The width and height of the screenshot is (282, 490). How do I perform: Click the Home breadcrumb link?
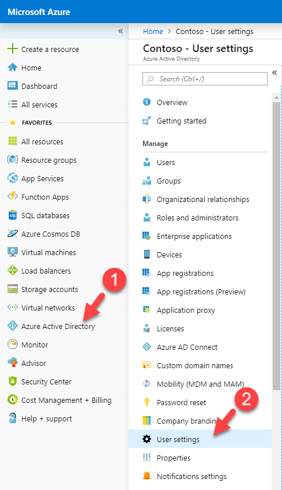pos(153,32)
